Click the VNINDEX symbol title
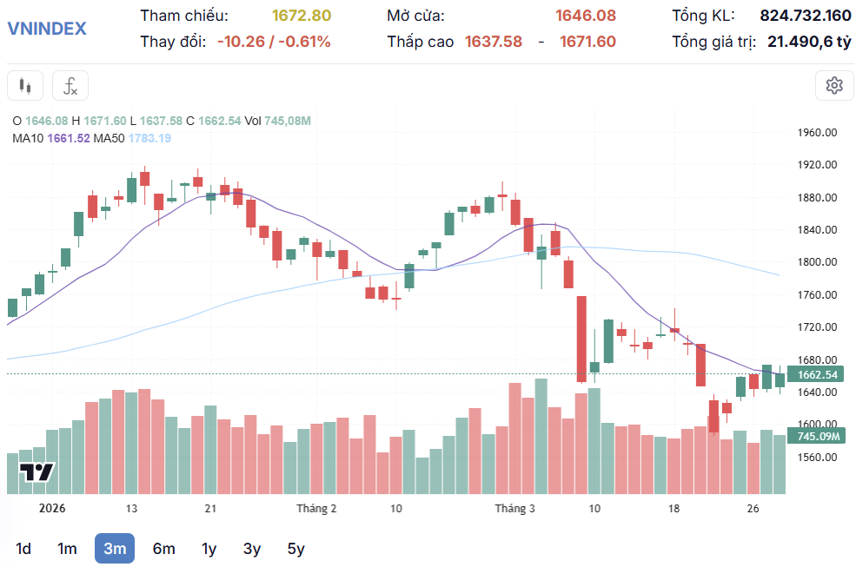The width and height of the screenshot is (856, 567). (47, 28)
